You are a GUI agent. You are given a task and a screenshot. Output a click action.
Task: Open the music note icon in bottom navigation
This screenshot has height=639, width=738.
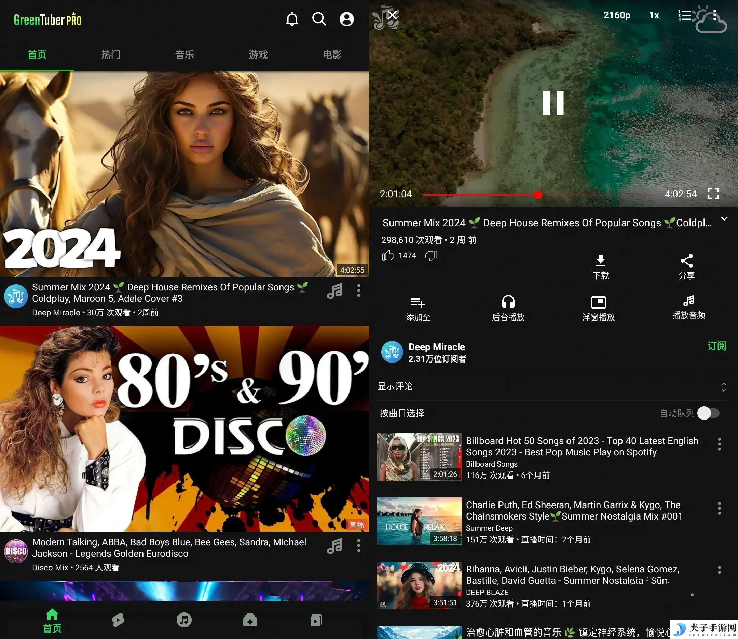click(184, 620)
